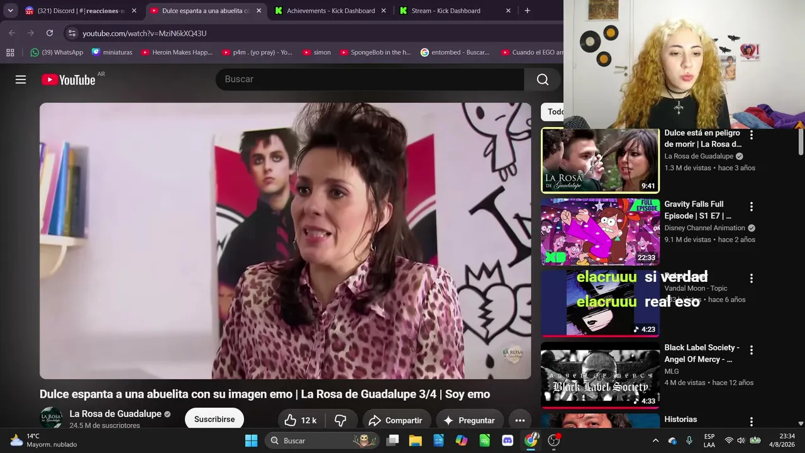Go to the YouTube home logo
Image resolution: width=805 pixels, height=453 pixels.
click(69, 79)
